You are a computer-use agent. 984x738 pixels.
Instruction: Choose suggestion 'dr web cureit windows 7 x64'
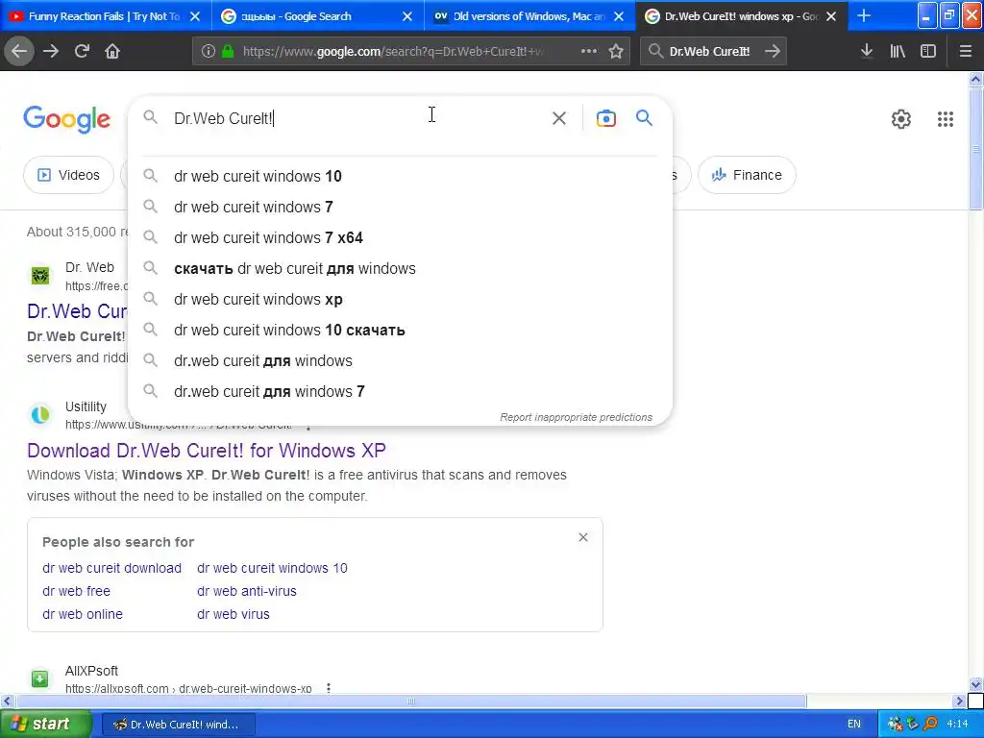coord(400,238)
